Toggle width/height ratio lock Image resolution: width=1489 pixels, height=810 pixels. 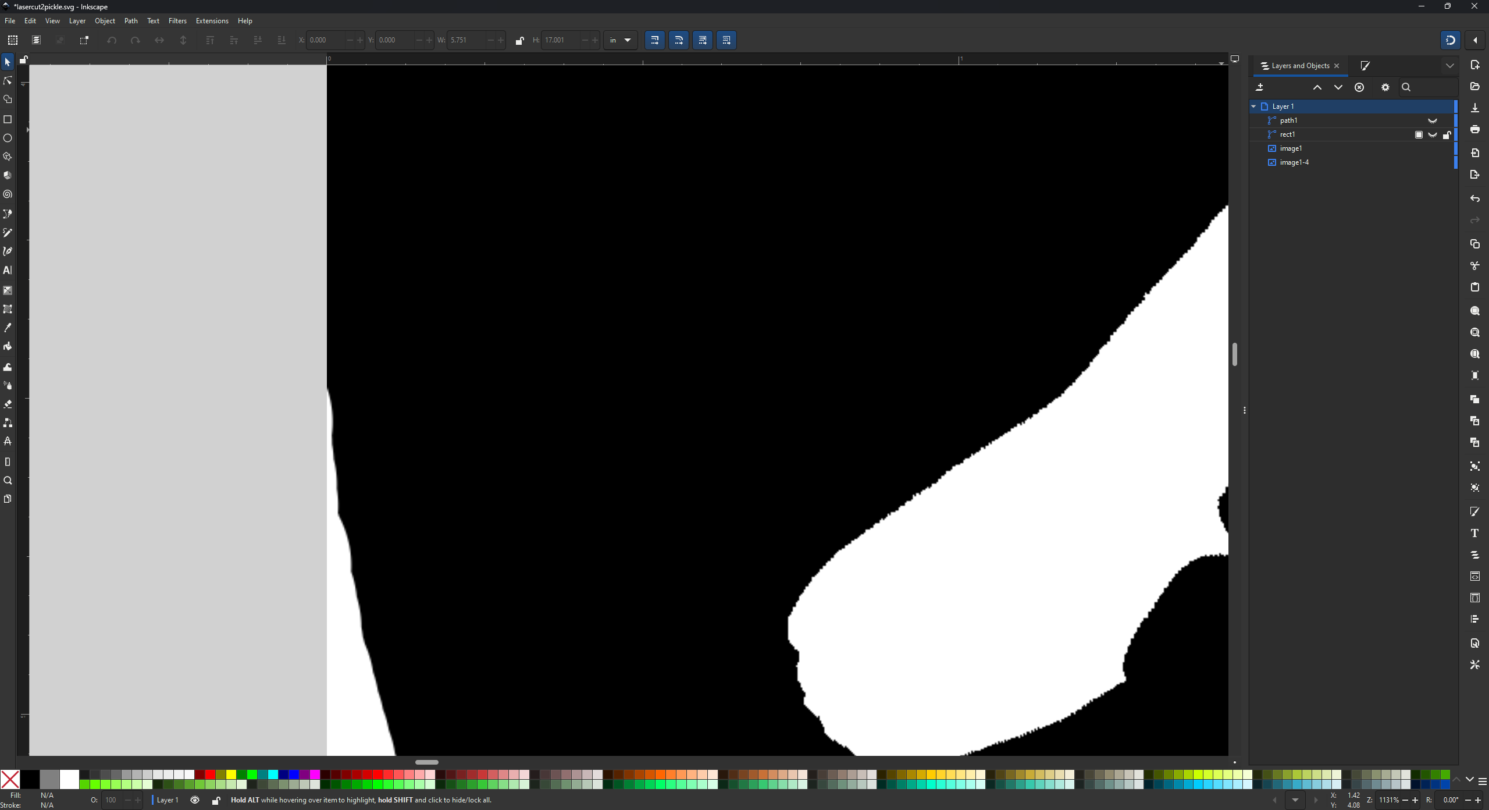(x=519, y=40)
